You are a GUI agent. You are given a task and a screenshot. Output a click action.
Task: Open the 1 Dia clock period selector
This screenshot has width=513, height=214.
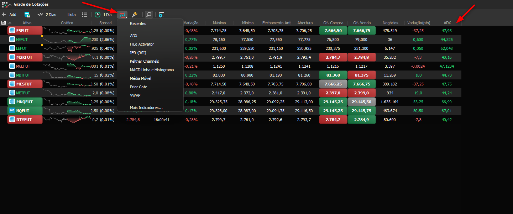(103, 15)
